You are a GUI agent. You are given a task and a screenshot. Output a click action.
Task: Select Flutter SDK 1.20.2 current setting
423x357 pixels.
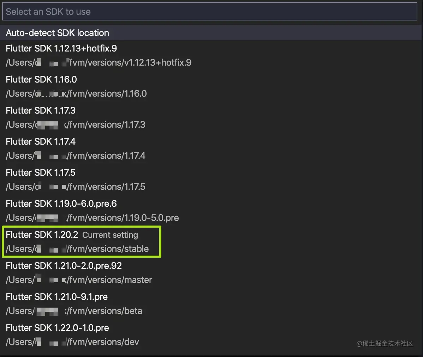(211, 242)
